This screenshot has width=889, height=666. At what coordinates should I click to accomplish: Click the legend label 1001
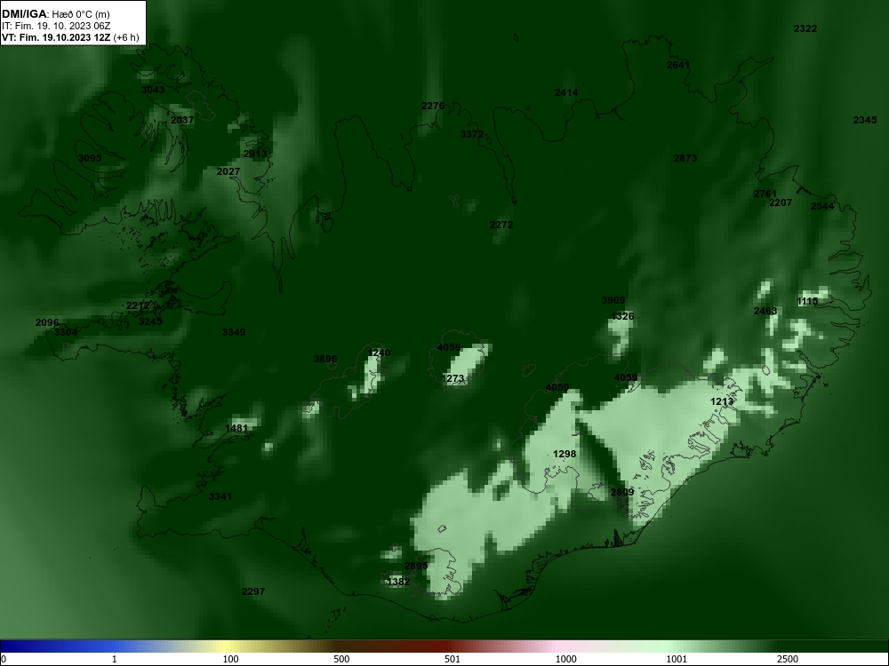click(677, 659)
